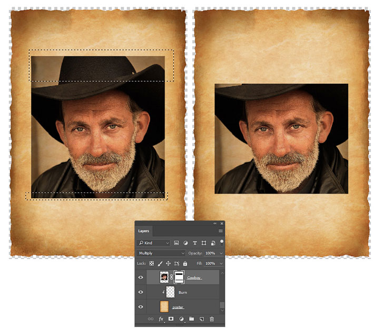Select the Cowboy layer mask thumbnail
382x334 pixels.
click(x=179, y=277)
